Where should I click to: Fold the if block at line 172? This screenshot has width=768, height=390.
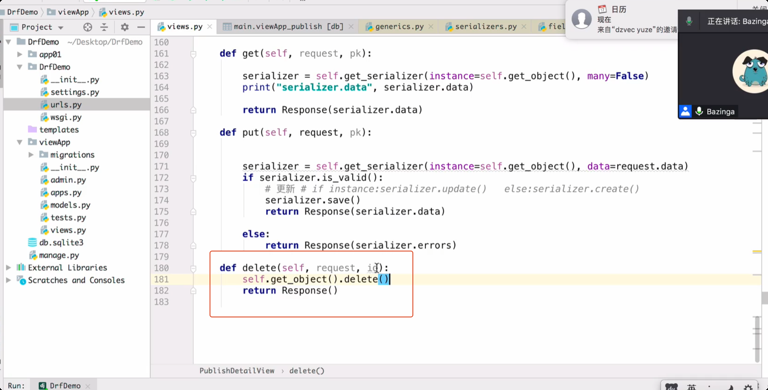(193, 178)
